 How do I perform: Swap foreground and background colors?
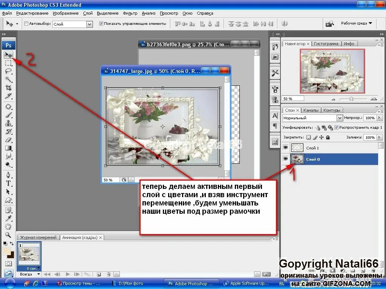12,243
